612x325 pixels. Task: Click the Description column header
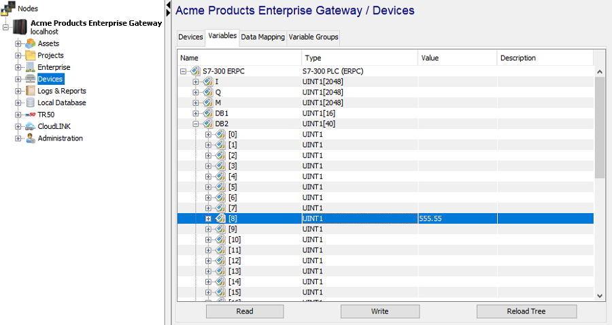tap(545, 58)
